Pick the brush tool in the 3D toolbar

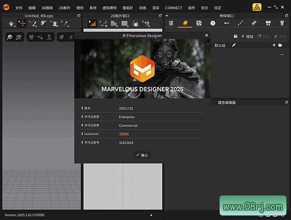[x=44, y=24]
